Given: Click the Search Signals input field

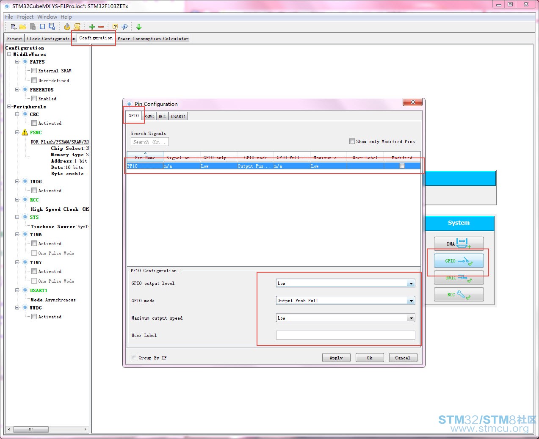Looking at the screenshot, I should (x=150, y=142).
